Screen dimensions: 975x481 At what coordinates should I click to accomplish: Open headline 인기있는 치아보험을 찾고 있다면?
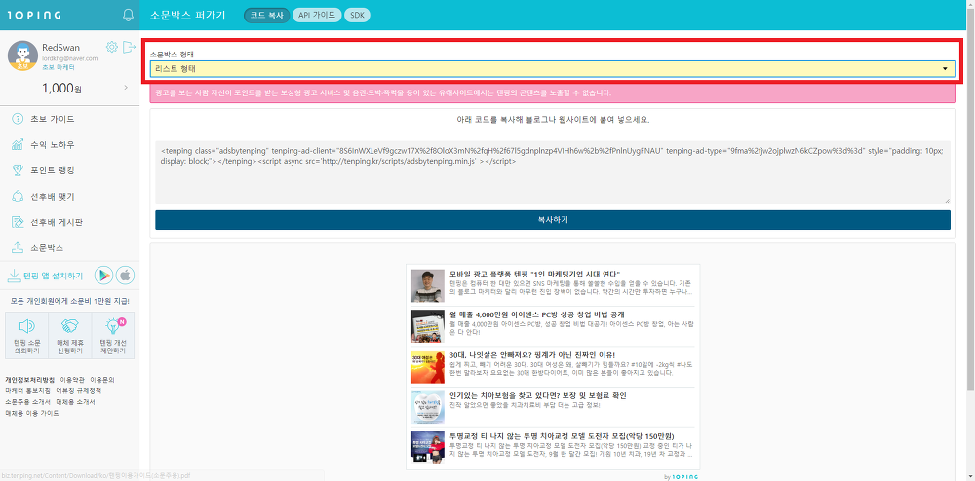pos(538,395)
